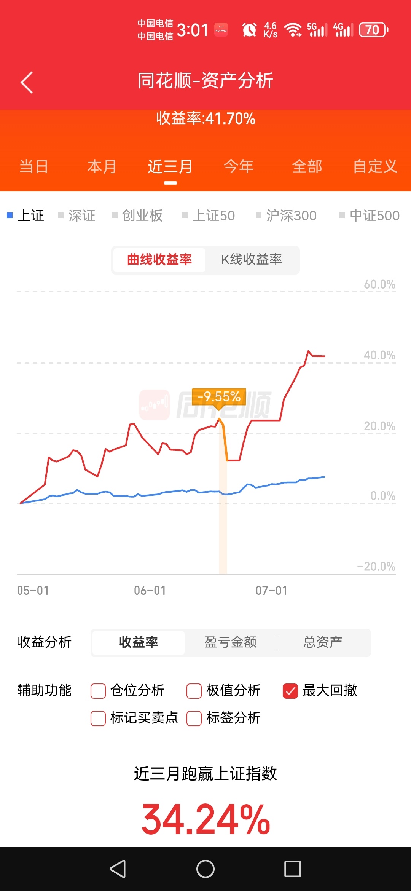Tap the Huawei notification icon
Screen dimensions: 411x891
click(x=221, y=30)
